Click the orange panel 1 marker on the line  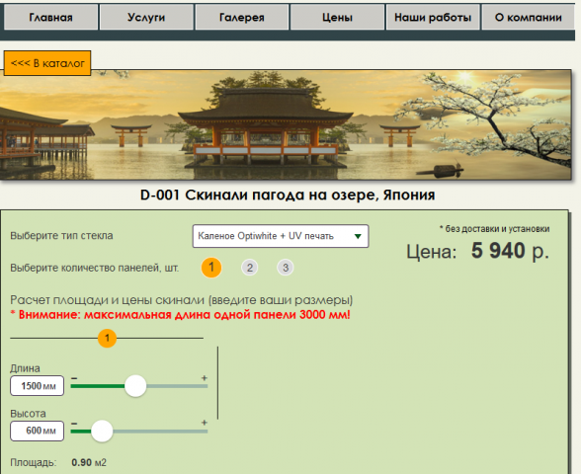[107, 338]
